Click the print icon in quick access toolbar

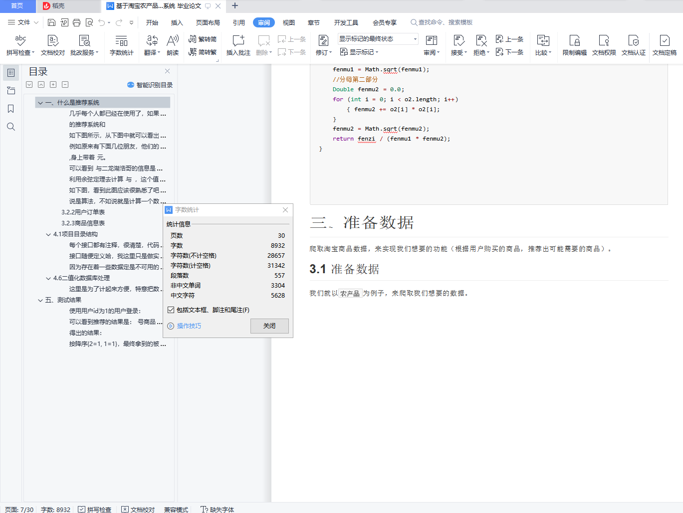click(76, 22)
